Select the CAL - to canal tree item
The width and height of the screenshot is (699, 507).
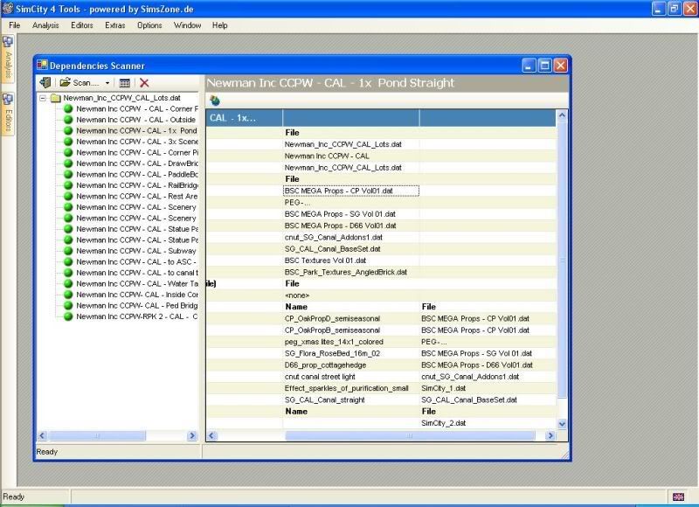(136, 273)
